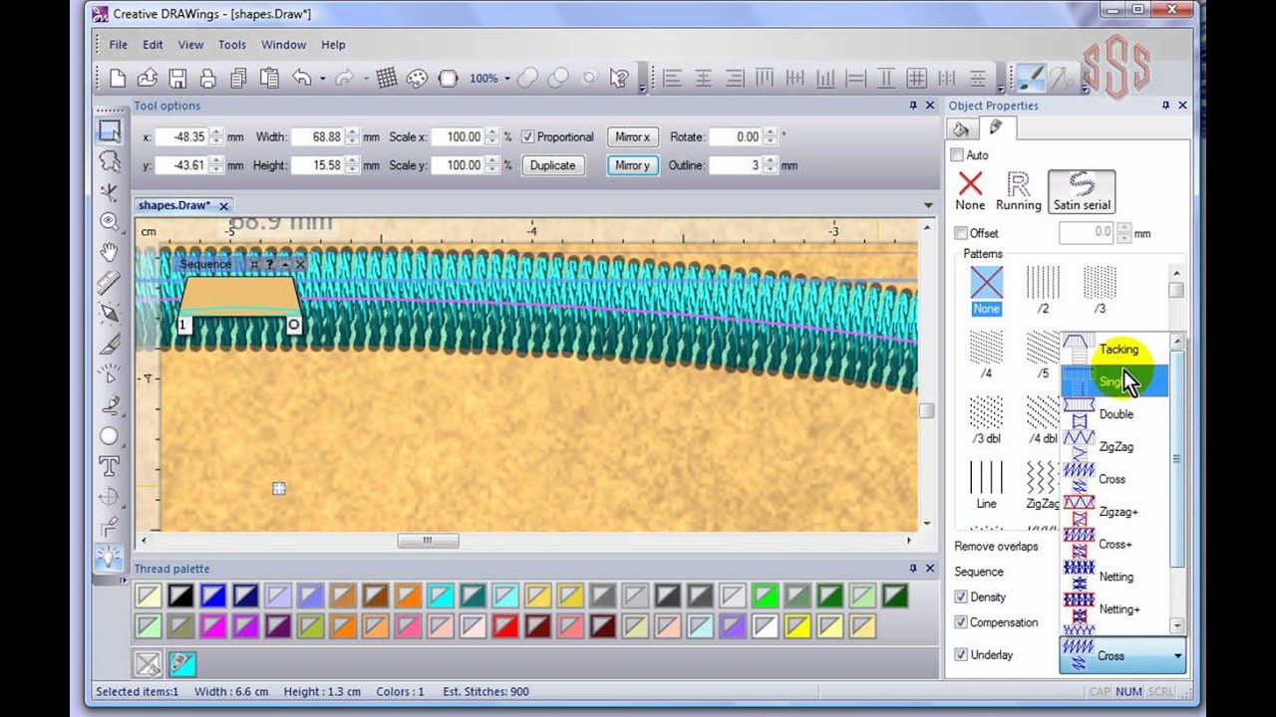The image size is (1276, 717).
Task: Select the Running stitch type
Action: [x=1018, y=190]
